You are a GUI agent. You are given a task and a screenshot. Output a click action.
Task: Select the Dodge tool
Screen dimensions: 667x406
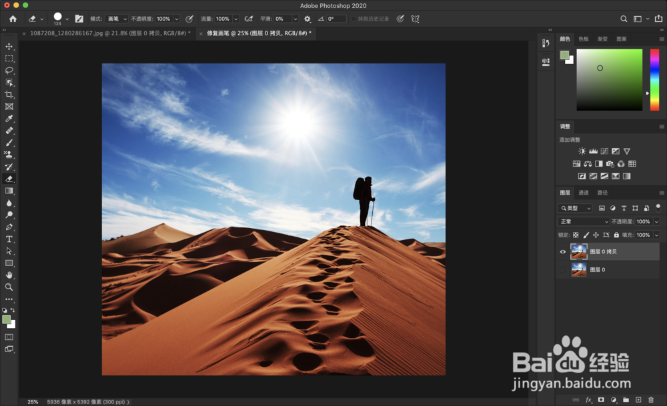click(x=9, y=215)
